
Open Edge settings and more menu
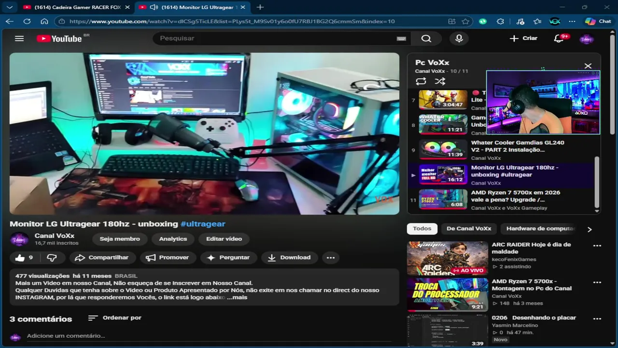pyautogui.click(x=572, y=21)
